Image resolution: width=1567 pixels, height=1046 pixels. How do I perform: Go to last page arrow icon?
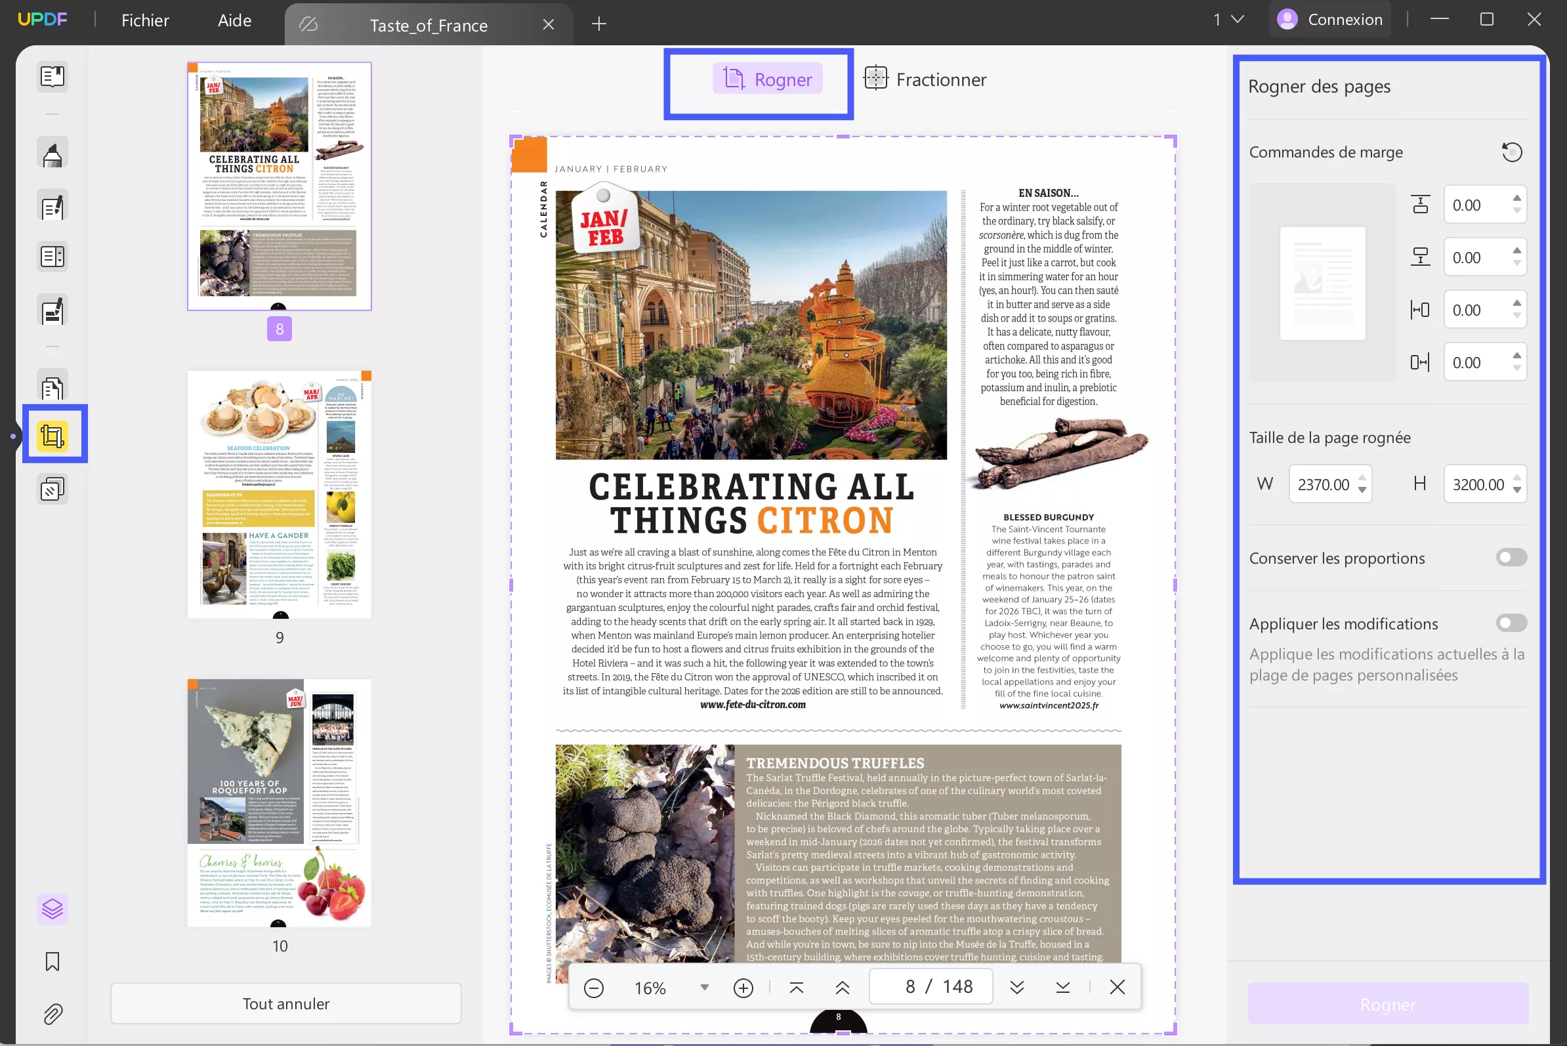pyautogui.click(x=1062, y=988)
